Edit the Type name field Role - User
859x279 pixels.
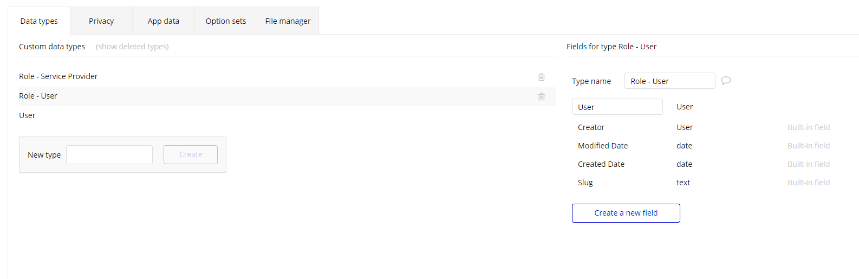click(x=669, y=81)
